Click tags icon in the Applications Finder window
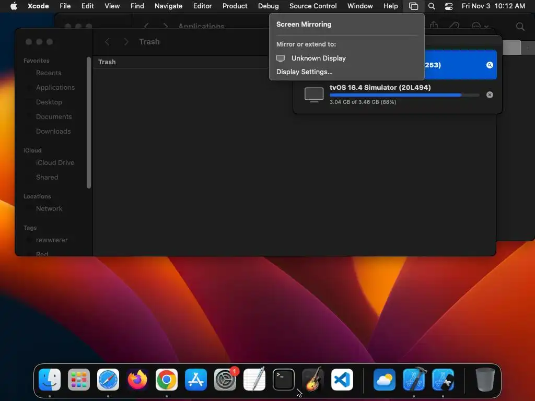This screenshot has width=535, height=401. click(455, 26)
